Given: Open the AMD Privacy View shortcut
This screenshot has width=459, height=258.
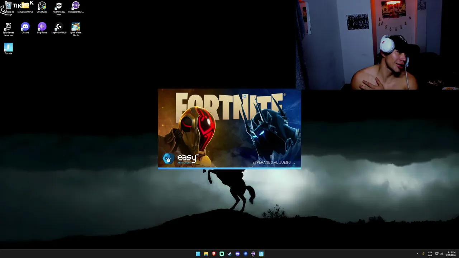Looking at the screenshot, I should (x=59, y=9).
